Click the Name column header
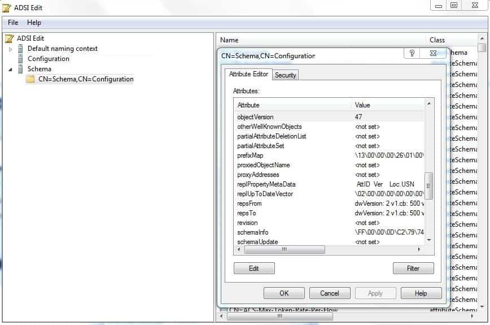Image resolution: width=490 pixels, height=325 pixels. point(229,40)
